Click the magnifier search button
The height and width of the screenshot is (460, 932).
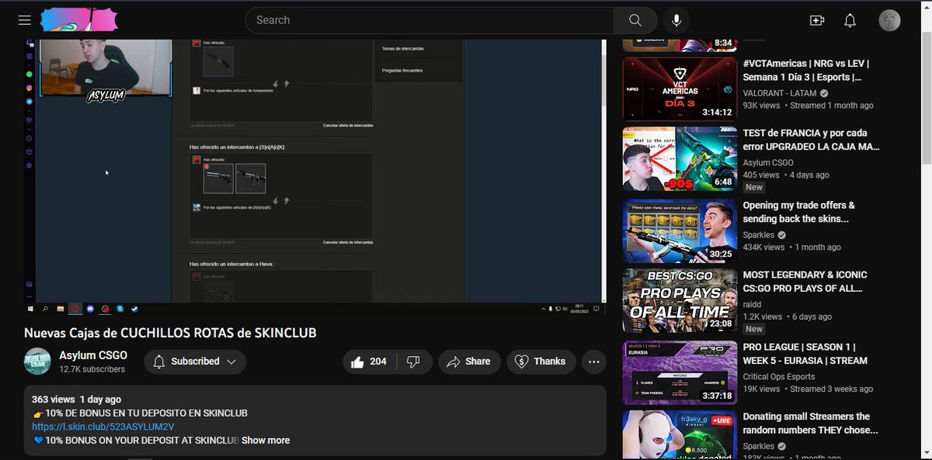point(635,20)
